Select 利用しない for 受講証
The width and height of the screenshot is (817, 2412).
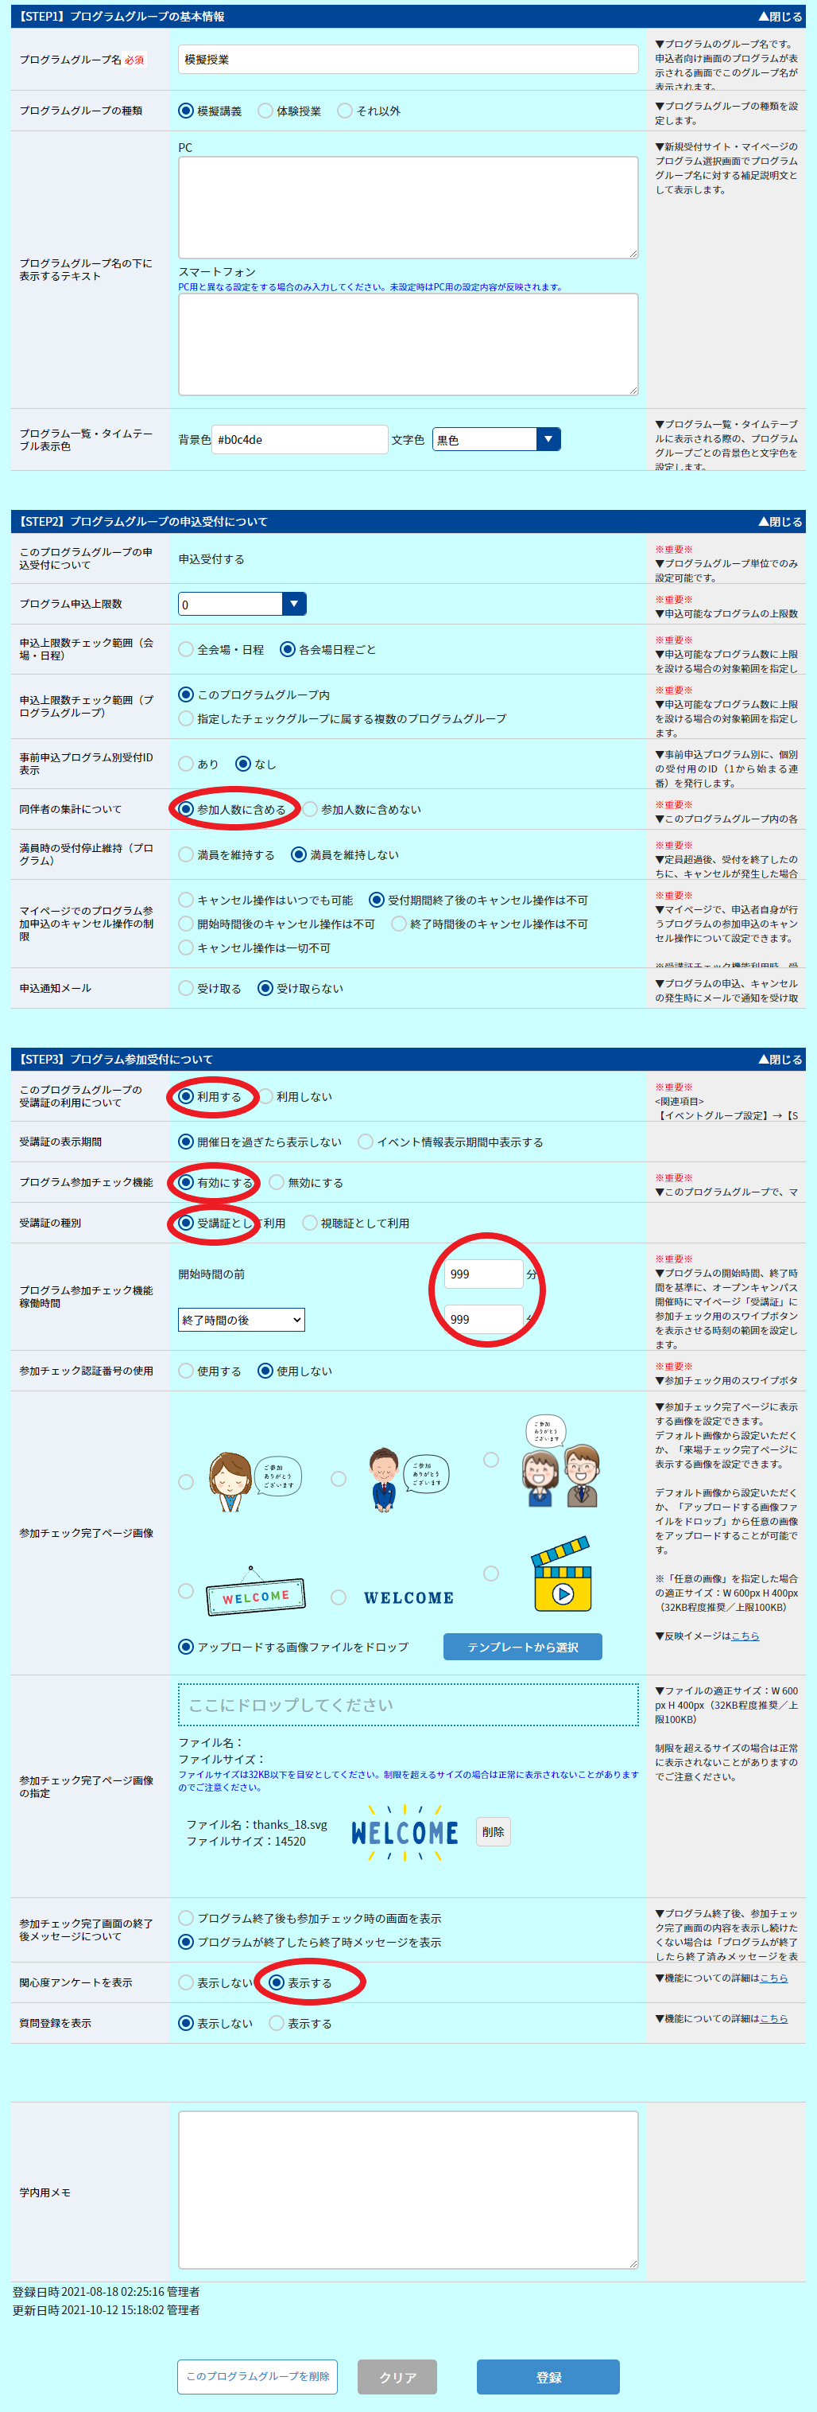point(265,1096)
